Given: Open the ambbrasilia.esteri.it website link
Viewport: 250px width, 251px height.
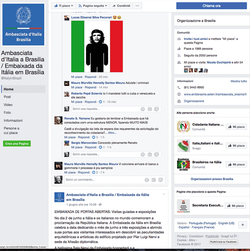Looking at the screenshot, I should tap(215, 94).
